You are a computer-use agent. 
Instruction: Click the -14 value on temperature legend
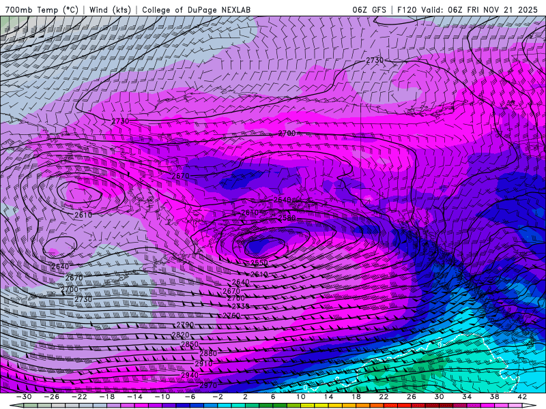[134, 397]
